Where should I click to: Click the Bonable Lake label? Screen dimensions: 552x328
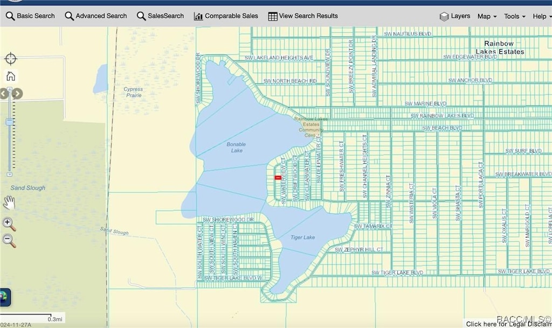(236, 147)
